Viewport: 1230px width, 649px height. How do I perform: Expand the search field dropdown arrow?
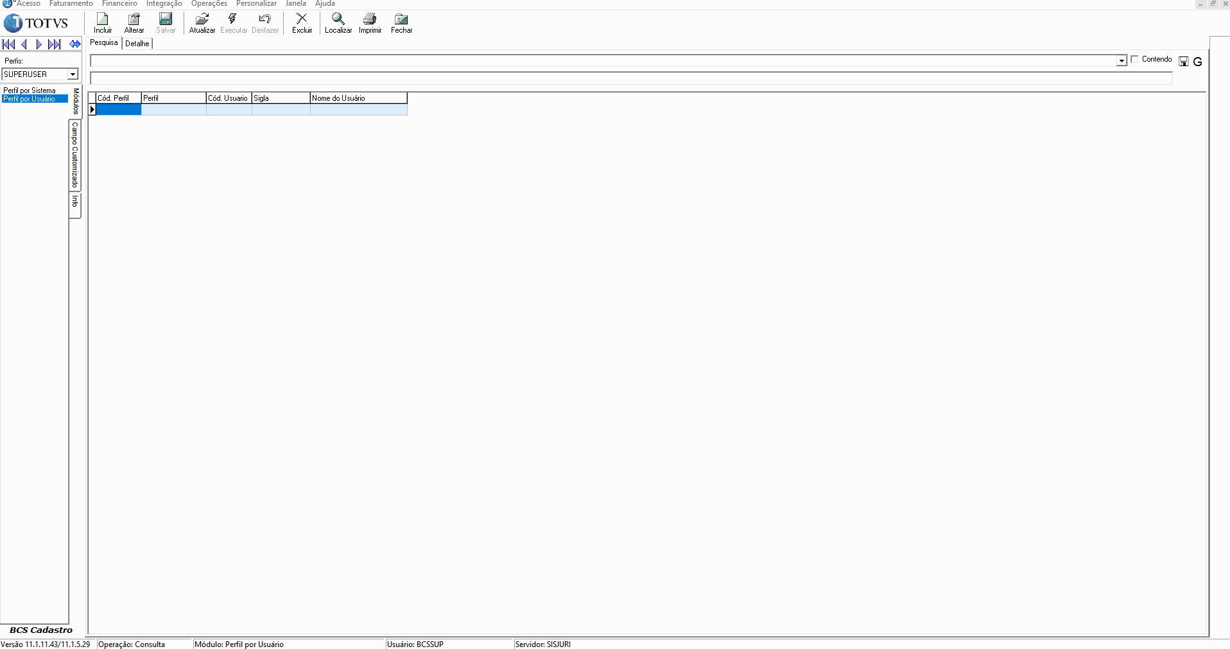pos(1122,61)
